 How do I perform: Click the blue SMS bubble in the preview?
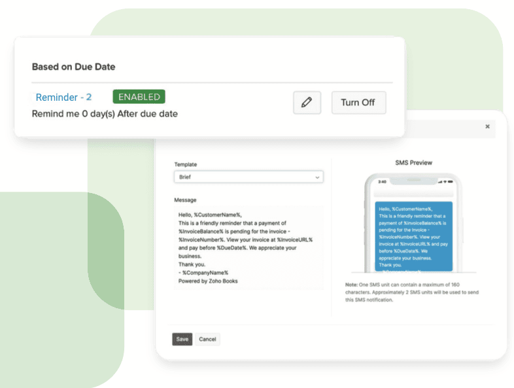(x=414, y=236)
